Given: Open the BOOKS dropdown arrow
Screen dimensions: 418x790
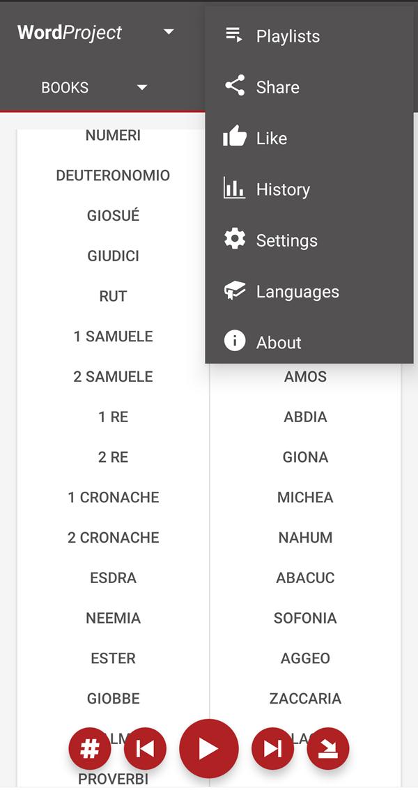Looking at the screenshot, I should (142, 88).
